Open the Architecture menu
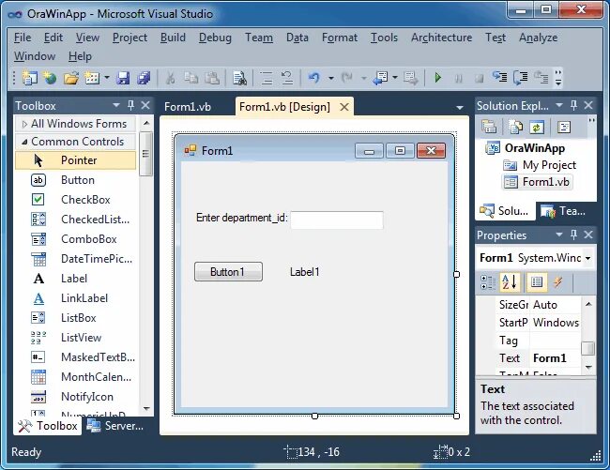The width and height of the screenshot is (610, 470). click(x=442, y=38)
